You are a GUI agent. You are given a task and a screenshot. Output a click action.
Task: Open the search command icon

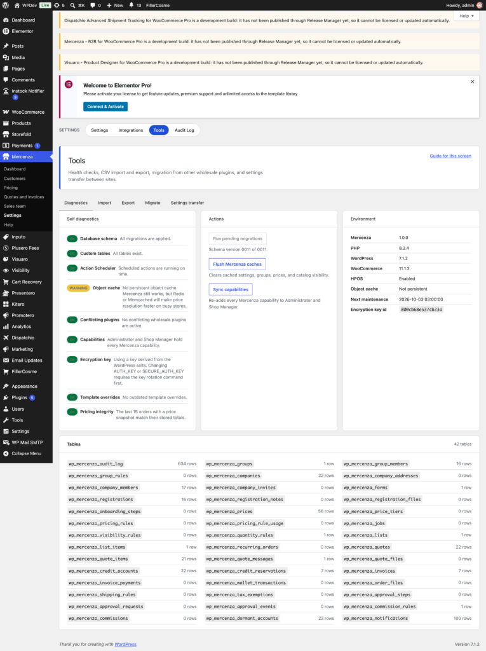(x=72, y=5)
